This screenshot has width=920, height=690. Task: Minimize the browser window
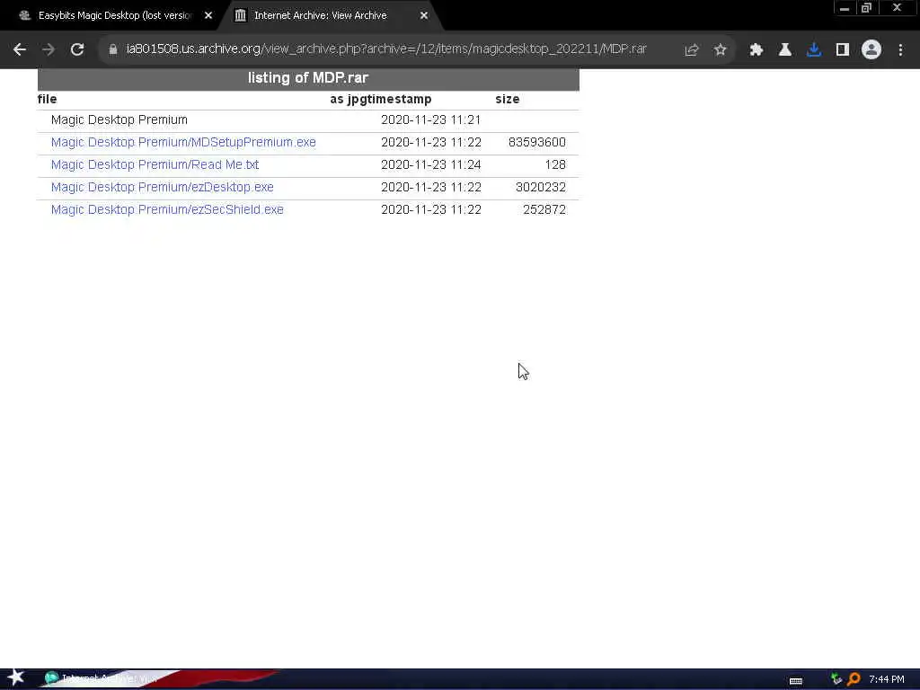(845, 8)
